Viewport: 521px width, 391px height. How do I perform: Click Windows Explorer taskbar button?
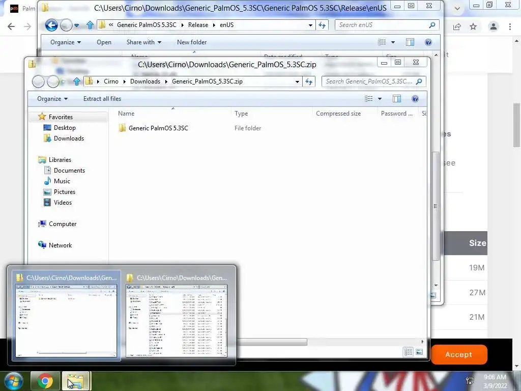click(x=76, y=381)
